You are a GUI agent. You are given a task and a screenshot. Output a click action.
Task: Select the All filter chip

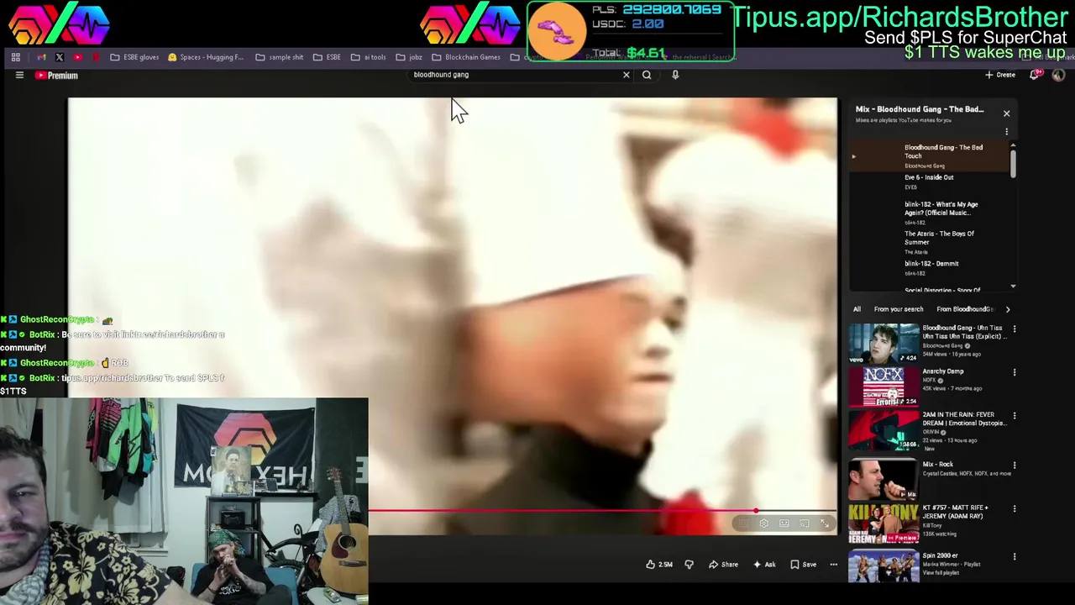(x=857, y=309)
